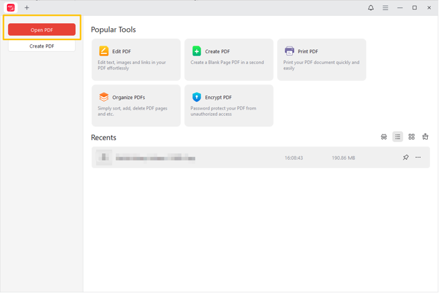Maximize the application window
Screen dimensions: 439x293
pyautogui.click(x=415, y=8)
